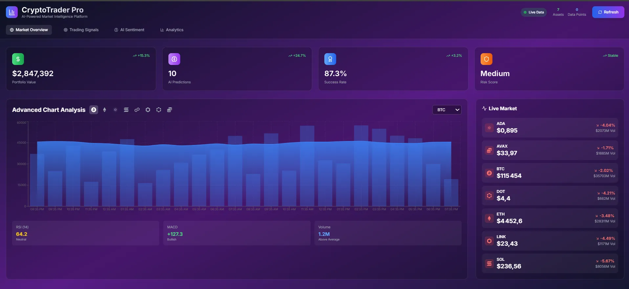629x289 pixels.
Task: Open the BTC asset dropdown
Action: pyautogui.click(x=446, y=110)
